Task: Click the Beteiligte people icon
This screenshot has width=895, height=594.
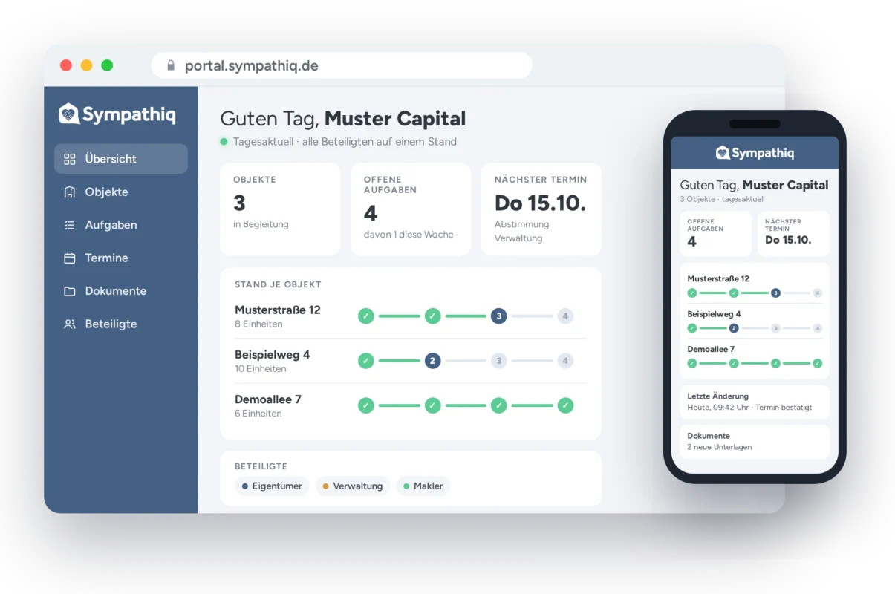Action: point(70,324)
